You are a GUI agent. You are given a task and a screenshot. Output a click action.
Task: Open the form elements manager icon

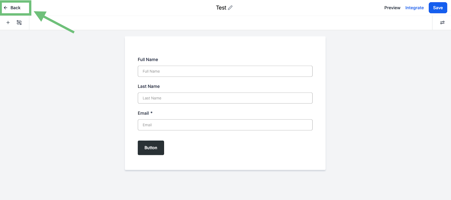click(19, 23)
